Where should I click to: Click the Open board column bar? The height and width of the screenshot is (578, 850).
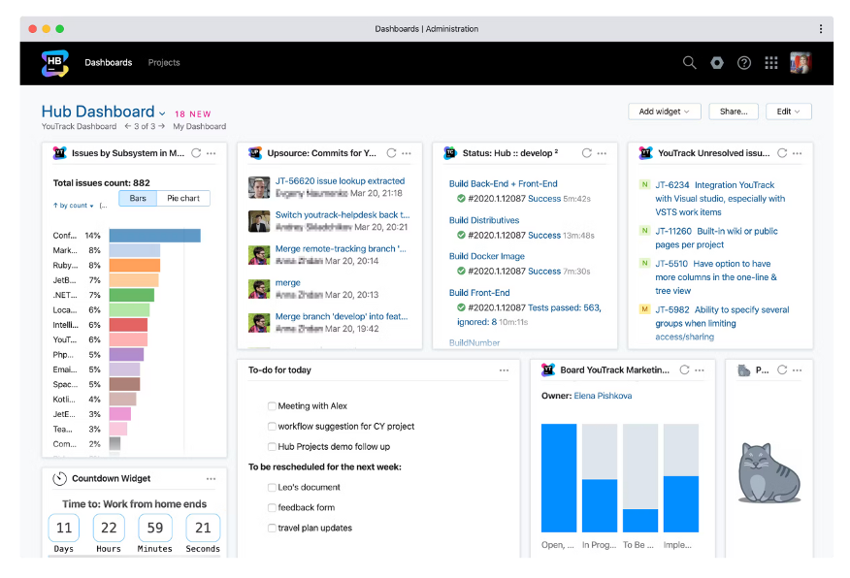pos(559,478)
